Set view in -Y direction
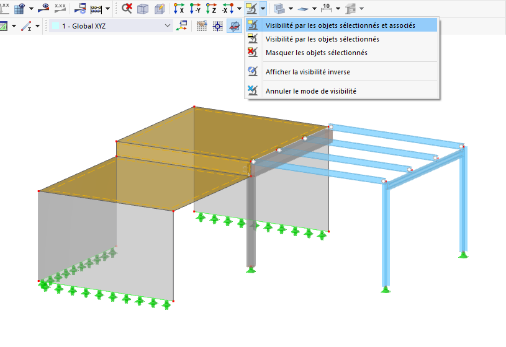506x347 pixels. (195, 9)
